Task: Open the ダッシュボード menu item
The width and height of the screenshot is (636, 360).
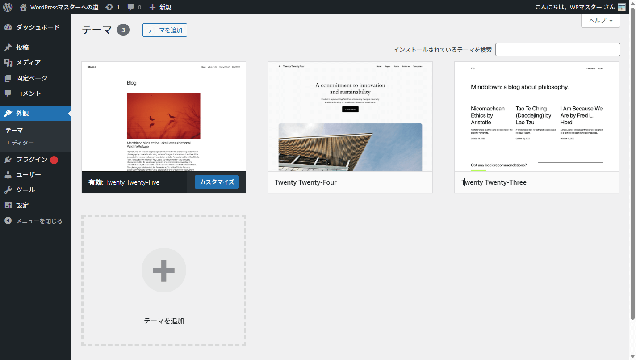Action: tap(38, 27)
